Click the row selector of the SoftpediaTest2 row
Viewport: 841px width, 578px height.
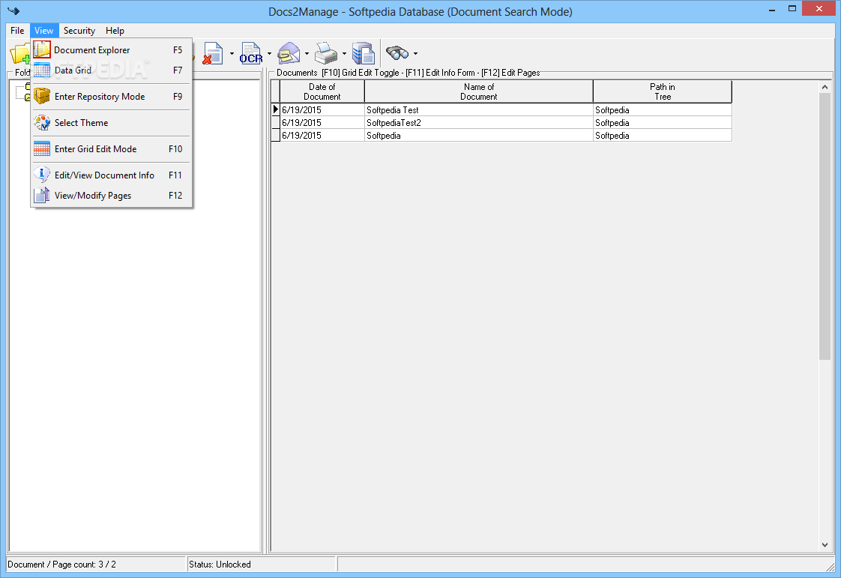pyautogui.click(x=275, y=123)
